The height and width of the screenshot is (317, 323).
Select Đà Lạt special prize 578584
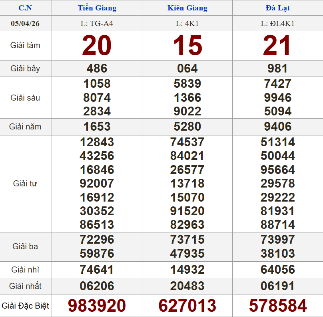pos(277,306)
